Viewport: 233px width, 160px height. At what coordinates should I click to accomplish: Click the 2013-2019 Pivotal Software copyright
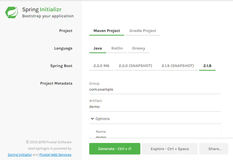[49, 142]
